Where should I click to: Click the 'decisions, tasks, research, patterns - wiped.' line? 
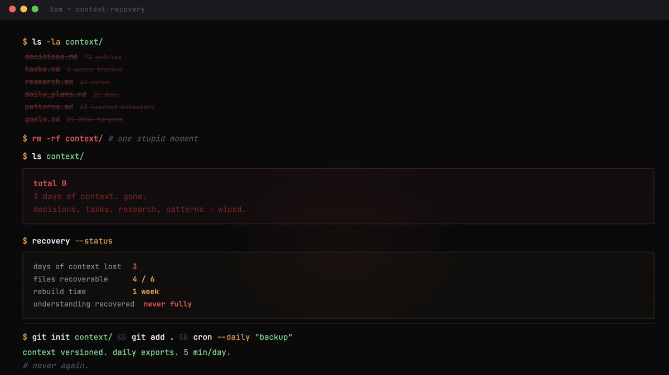click(139, 210)
